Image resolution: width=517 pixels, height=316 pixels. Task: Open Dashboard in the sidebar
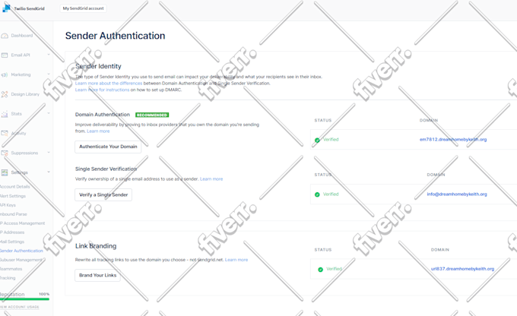coord(22,36)
